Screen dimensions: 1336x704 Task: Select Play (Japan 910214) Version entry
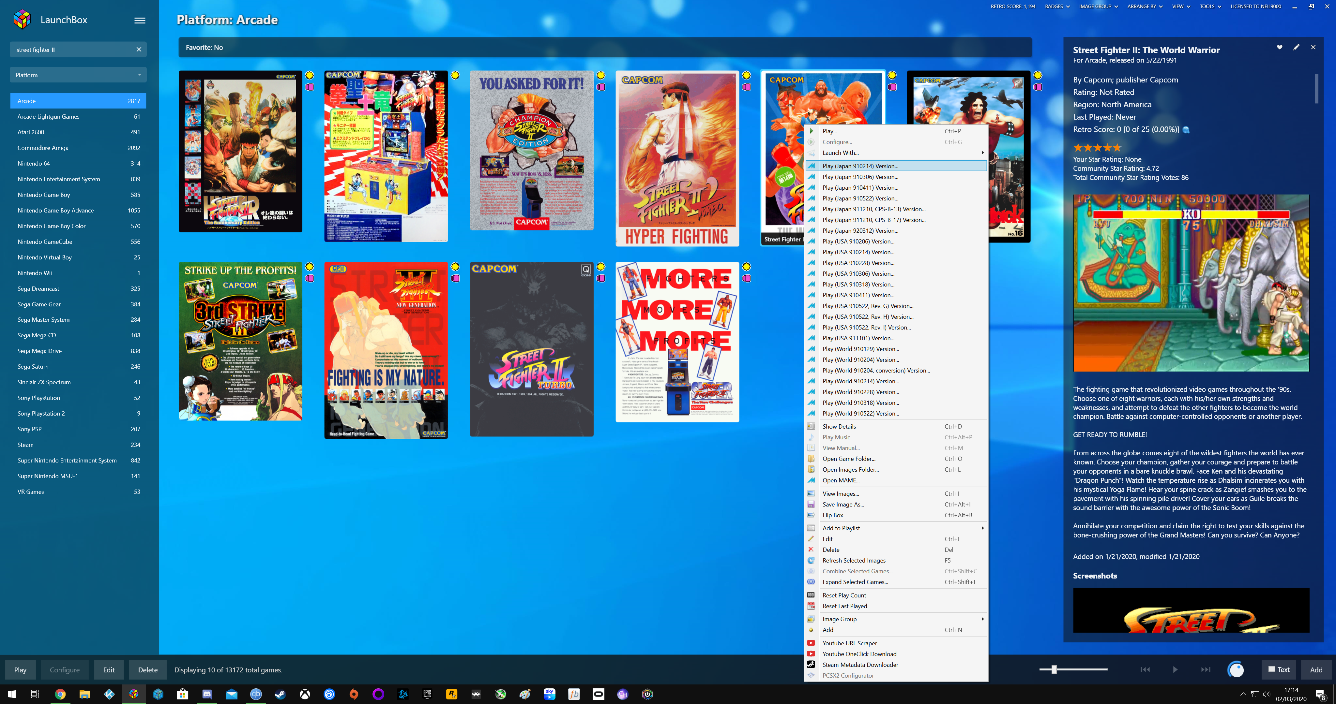[x=896, y=166]
